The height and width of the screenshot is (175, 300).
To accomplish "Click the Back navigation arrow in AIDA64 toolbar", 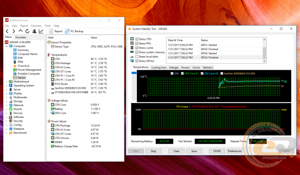I will tap(7, 31).
